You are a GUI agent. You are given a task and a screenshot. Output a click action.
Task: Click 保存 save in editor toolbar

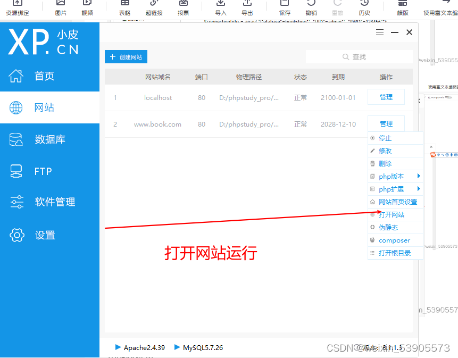click(x=285, y=8)
